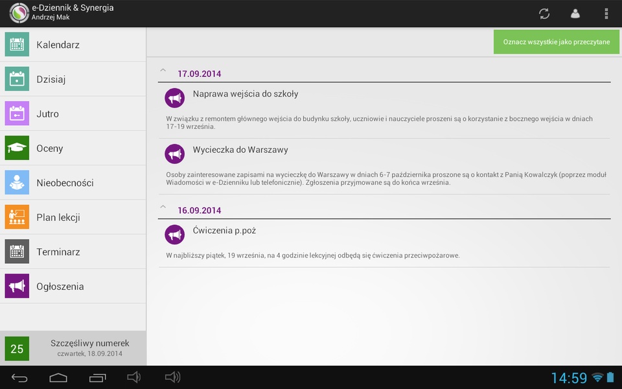Click Oznacz wszystkie jako przeczytane button
Image resolution: width=622 pixels, height=389 pixels.
(x=556, y=41)
